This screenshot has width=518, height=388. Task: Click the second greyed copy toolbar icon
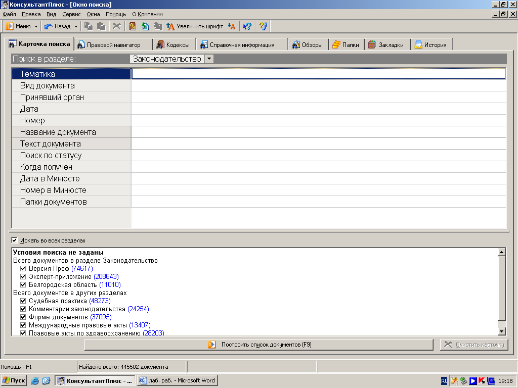coord(101,26)
